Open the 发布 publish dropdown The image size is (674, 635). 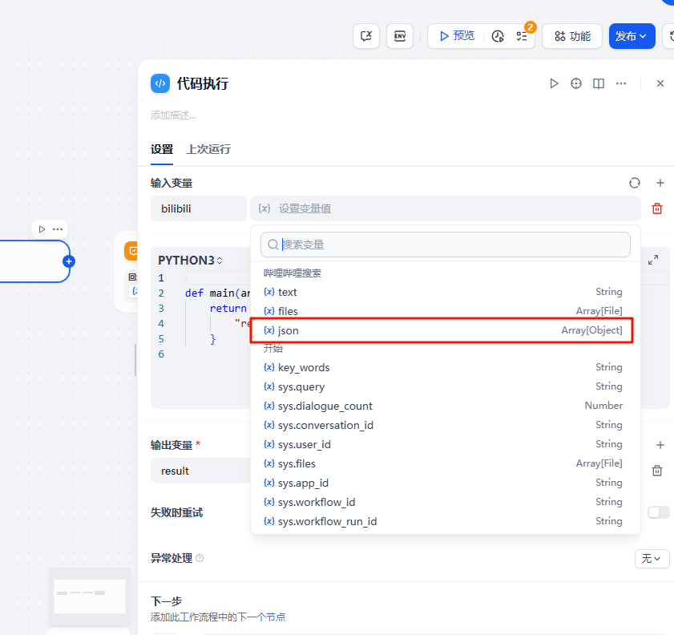point(632,36)
